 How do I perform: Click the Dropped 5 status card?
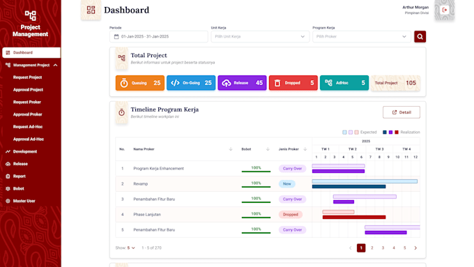[293, 83]
